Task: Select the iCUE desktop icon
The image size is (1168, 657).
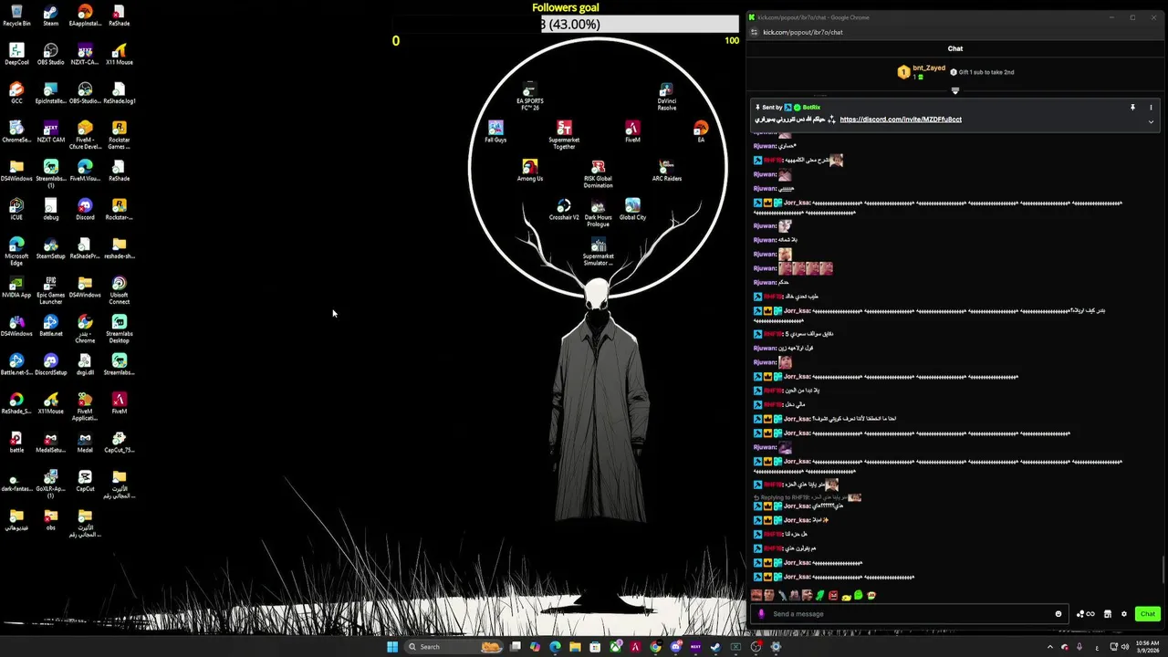Action: (16, 210)
